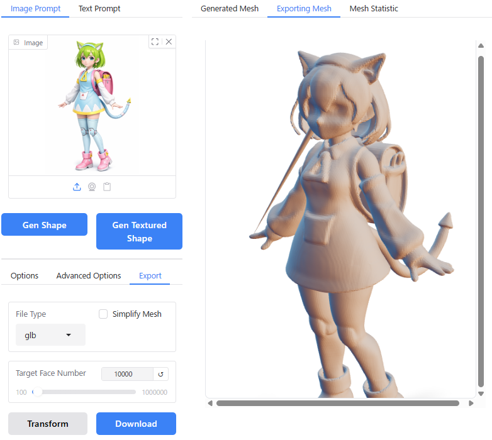This screenshot has height=440, width=492.
Task: Click the Gen Textured Shape button
Action: (139, 231)
